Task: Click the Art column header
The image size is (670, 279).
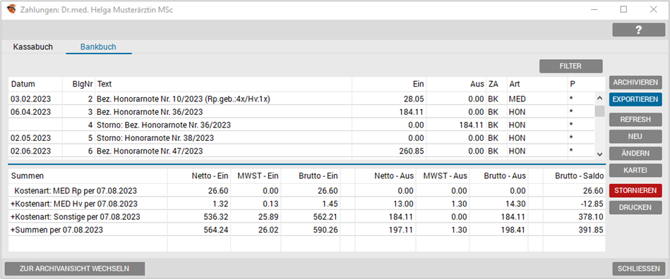Action: (x=537, y=84)
